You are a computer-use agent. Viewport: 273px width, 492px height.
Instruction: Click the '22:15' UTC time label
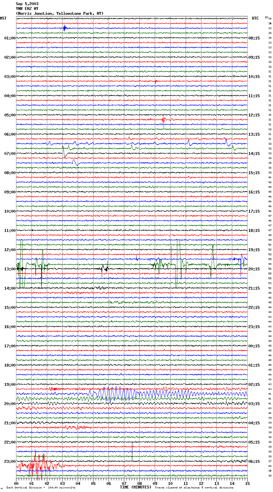[254, 308]
